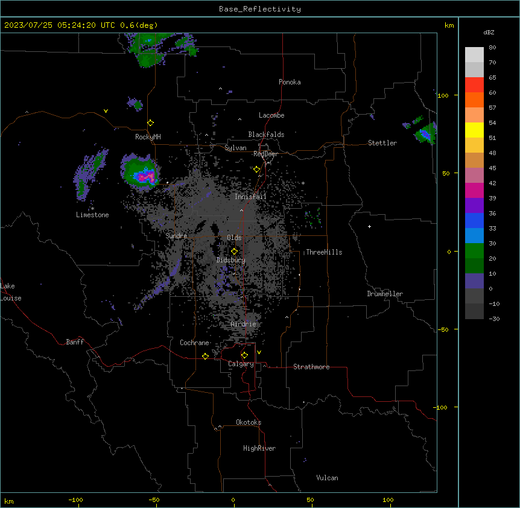
Task: Click the Ponoka town label
Action: pos(290,82)
